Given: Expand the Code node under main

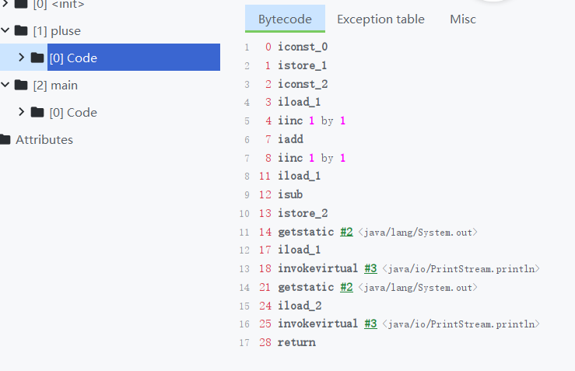Looking at the screenshot, I should tap(21, 112).
